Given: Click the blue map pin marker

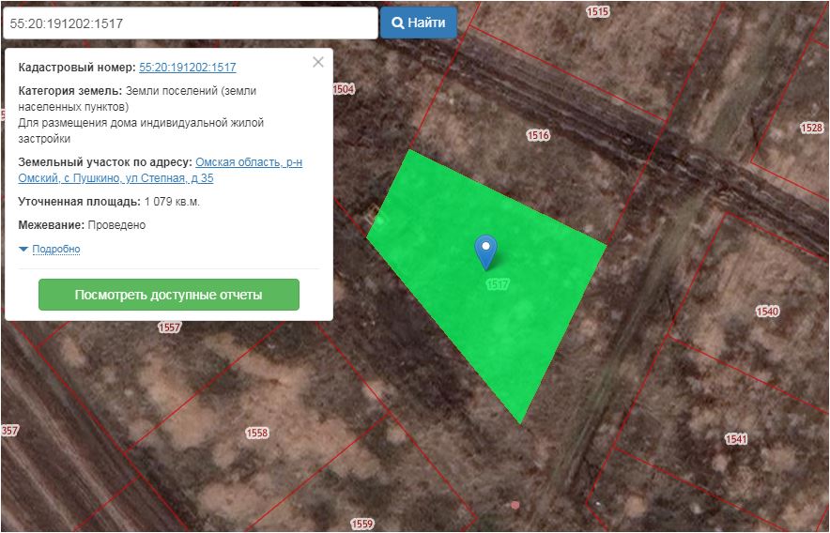Looking at the screenshot, I should 485,251.
